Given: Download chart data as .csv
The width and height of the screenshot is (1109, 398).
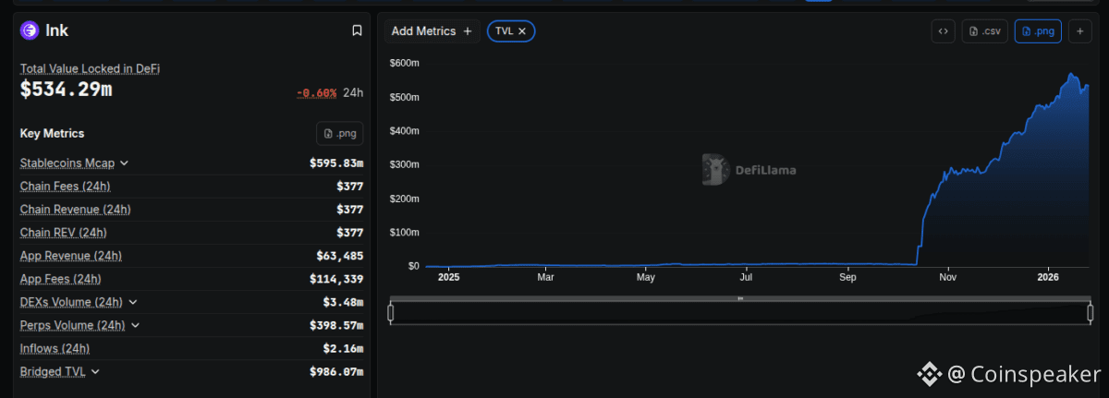Looking at the screenshot, I should [984, 31].
